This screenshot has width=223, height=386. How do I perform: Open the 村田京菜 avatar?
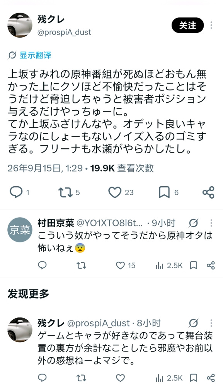coord(20,230)
